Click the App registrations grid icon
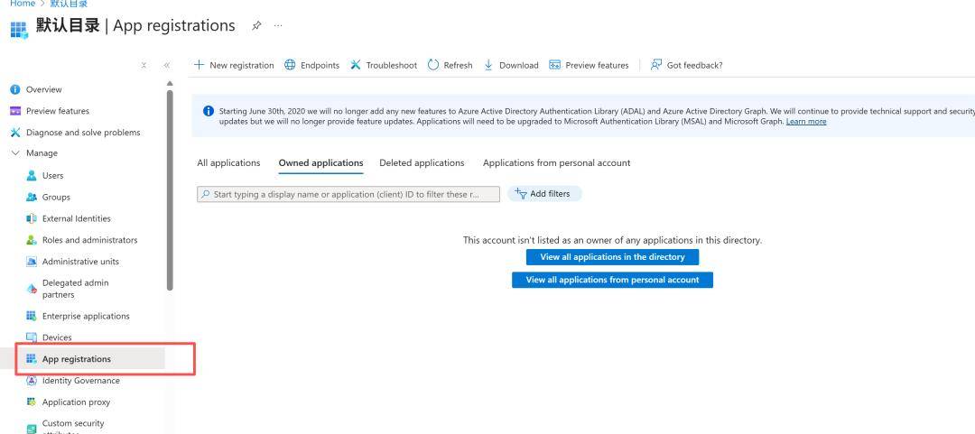 tap(32, 359)
